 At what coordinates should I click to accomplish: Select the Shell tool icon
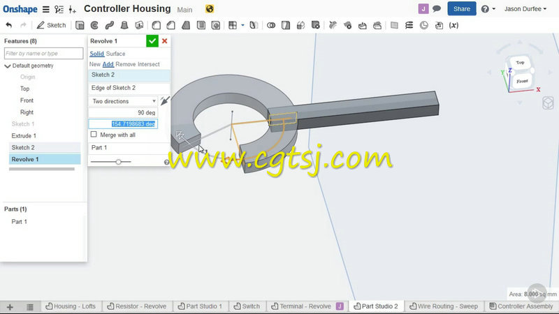(x=201, y=25)
